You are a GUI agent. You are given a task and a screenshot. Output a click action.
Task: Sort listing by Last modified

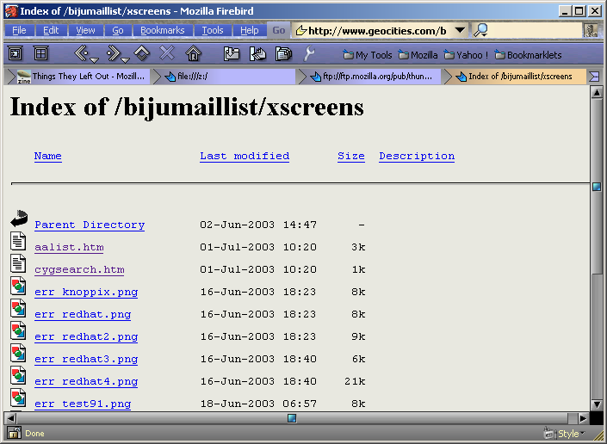(245, 156)
